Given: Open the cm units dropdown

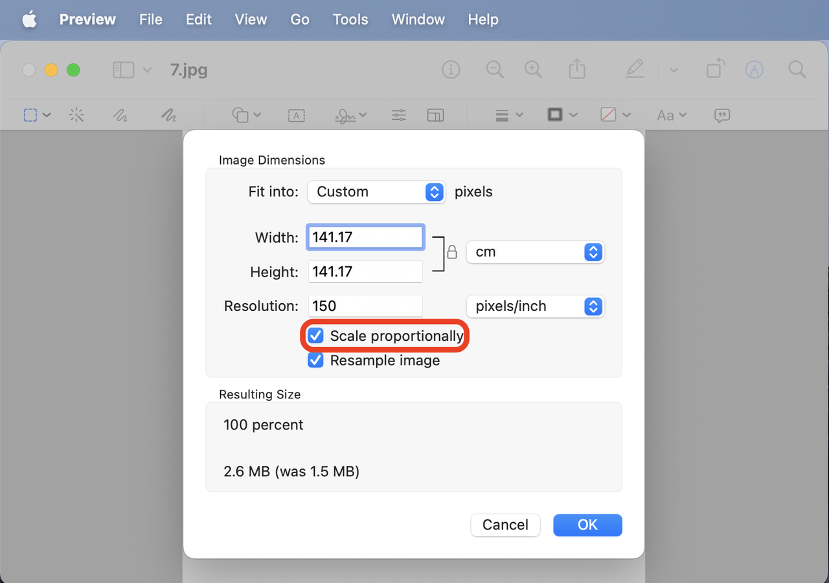Looking at the screenshot, I should click(x=535, y=252).
